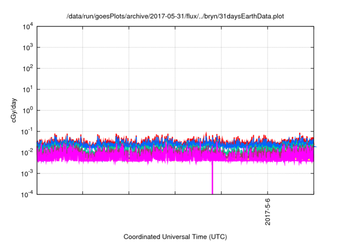Select the cGy/day y-axis label
Viewport: 346px width, 242px height.
click(x=14, y=110)
